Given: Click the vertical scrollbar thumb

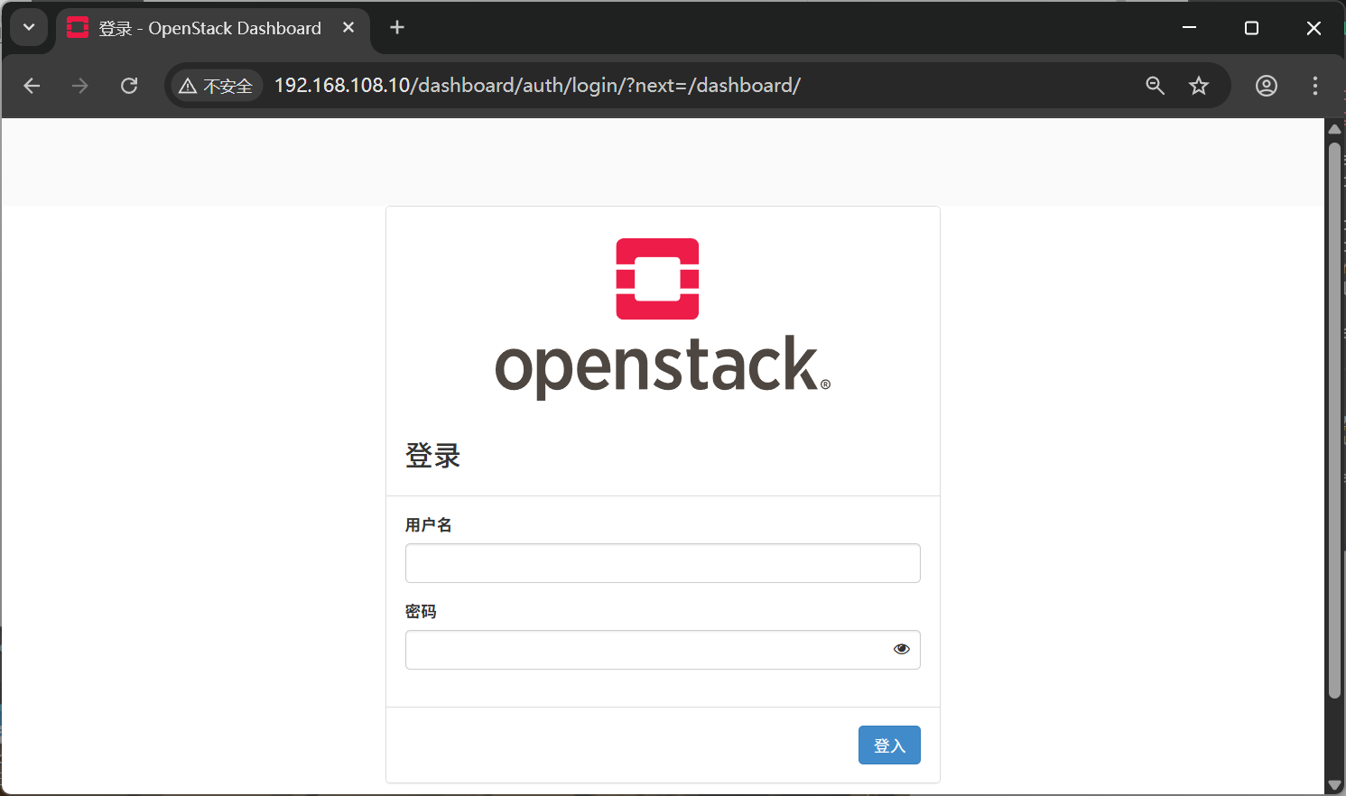Looking at the screenshot, I should (x=1334, y=421).
